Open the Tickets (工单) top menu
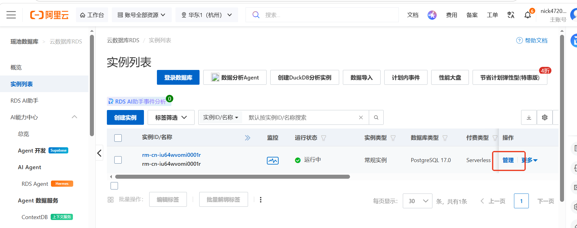Viewport: 577px width, 228px height. pos(492,15)
